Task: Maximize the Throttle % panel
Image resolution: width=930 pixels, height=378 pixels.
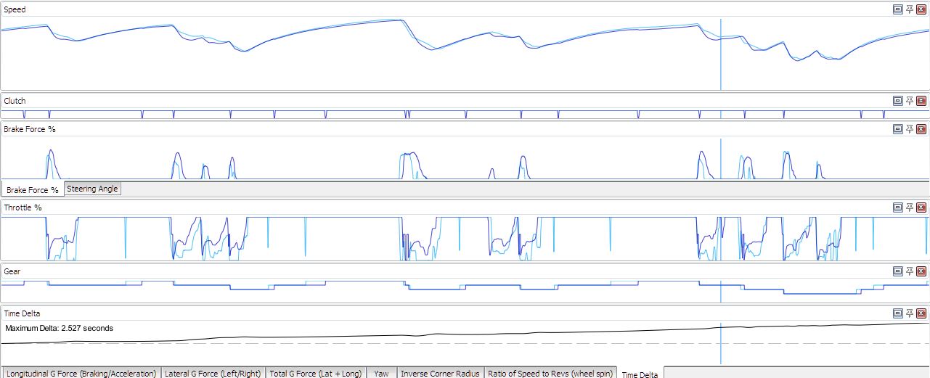Action: point(898,208)
